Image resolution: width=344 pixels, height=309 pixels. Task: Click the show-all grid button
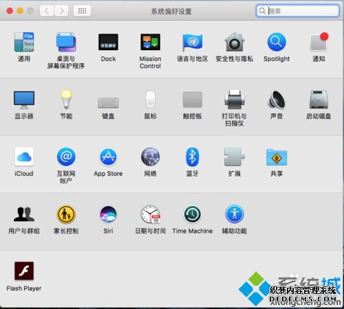(82, 11)
